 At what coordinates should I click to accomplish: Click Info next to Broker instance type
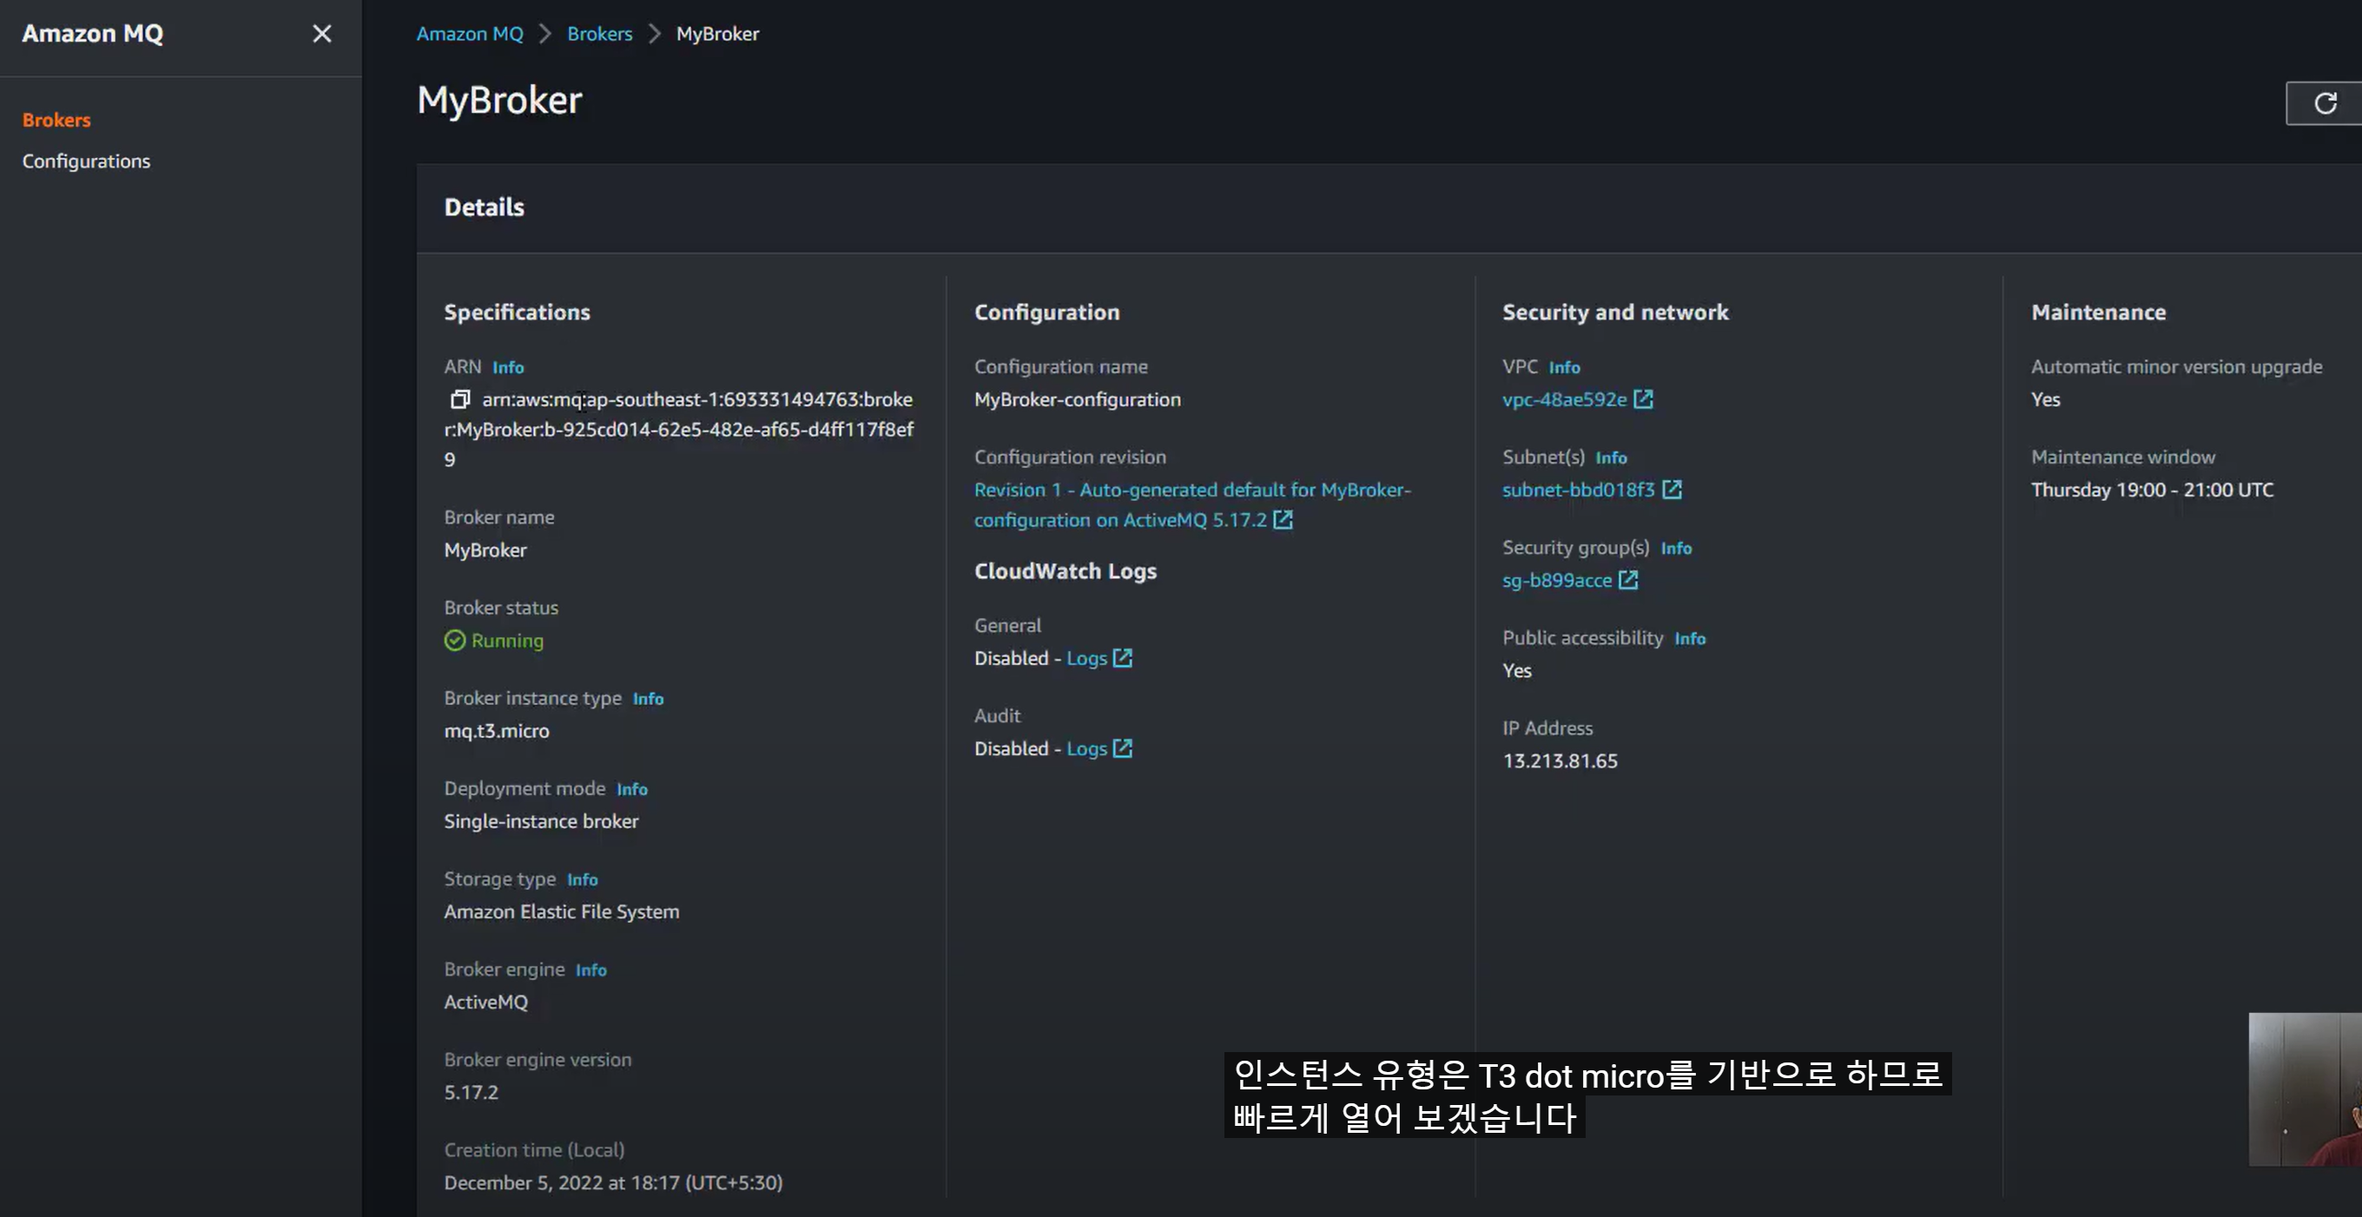tap(647, 700)
